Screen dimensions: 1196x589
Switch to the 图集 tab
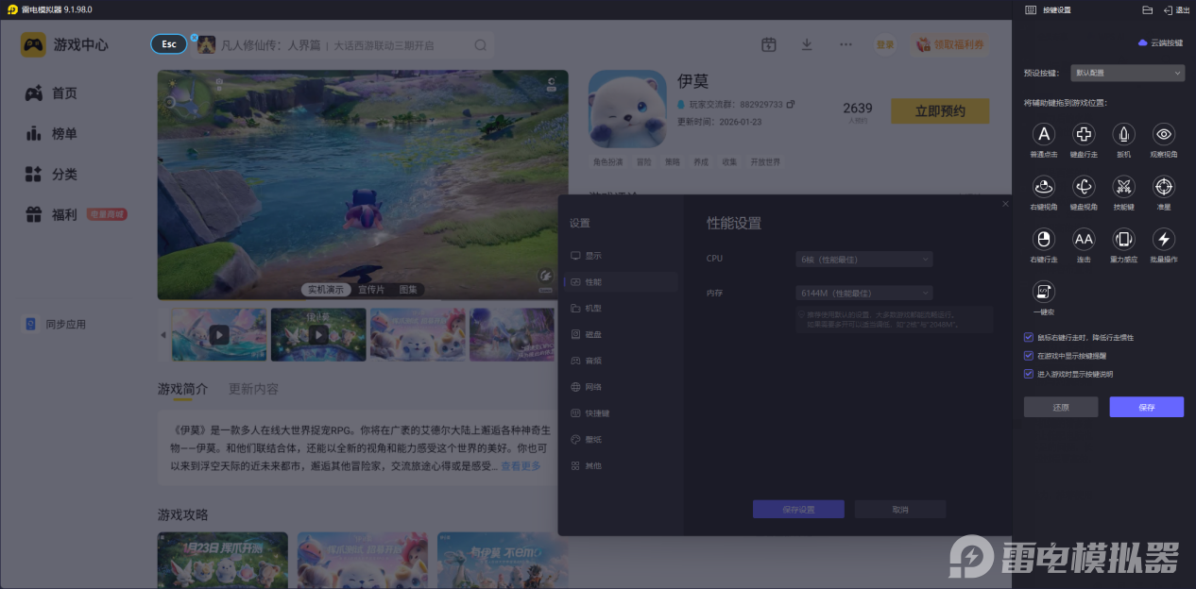(x=408, y=290)
